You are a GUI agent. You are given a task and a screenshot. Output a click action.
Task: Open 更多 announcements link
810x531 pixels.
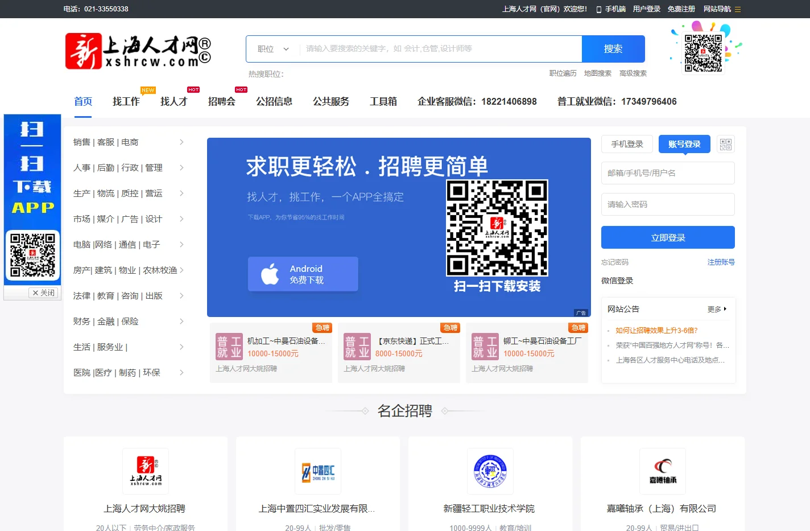click(x=717, y=309)
